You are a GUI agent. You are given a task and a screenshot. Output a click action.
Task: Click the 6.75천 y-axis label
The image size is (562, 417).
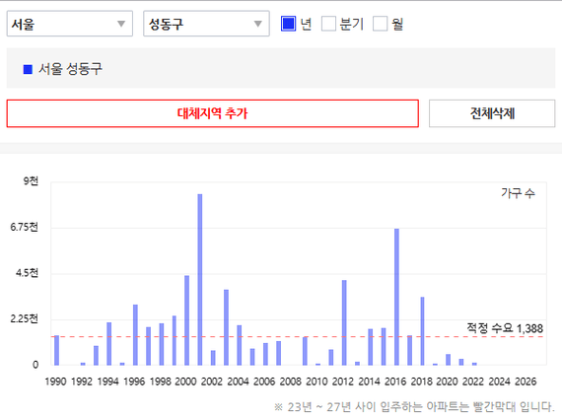(x=24, y=227)
